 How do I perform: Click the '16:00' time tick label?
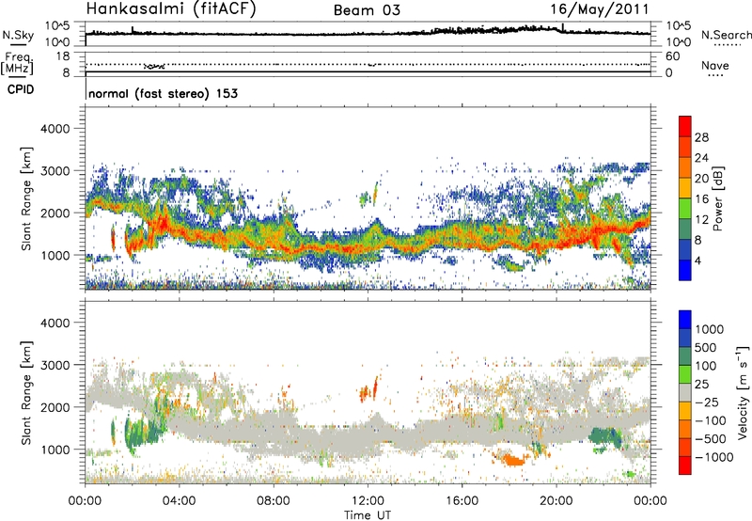[462, 501]
